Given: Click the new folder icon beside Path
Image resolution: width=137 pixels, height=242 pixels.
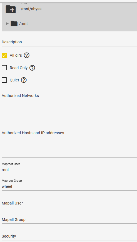Looking at the screenshot, I should click(11, 9).
